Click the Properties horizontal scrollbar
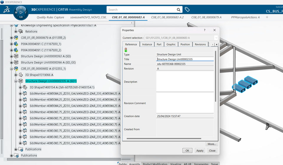The height and width of the screenshot is (165, 283). pyautogui.click(x=164, y=138)
